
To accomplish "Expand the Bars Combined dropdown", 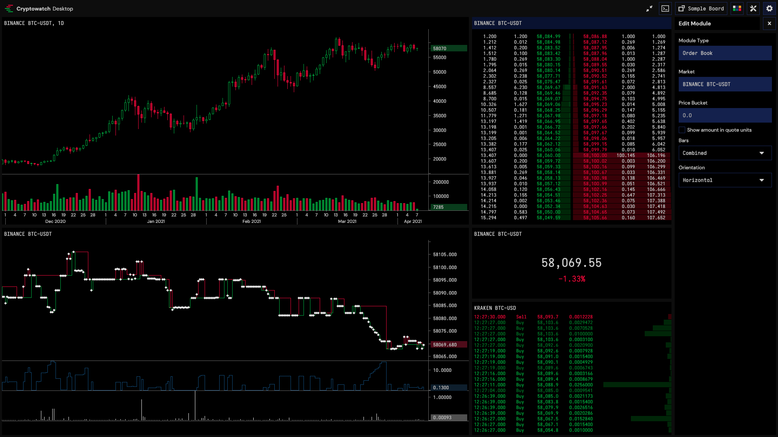I will (x=725, y=153).
